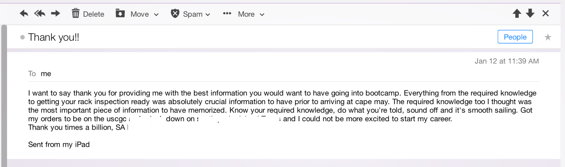Expand the Move dropdown chevron
The height and width of the screenshot is (167, 565).
pos(156,15)
